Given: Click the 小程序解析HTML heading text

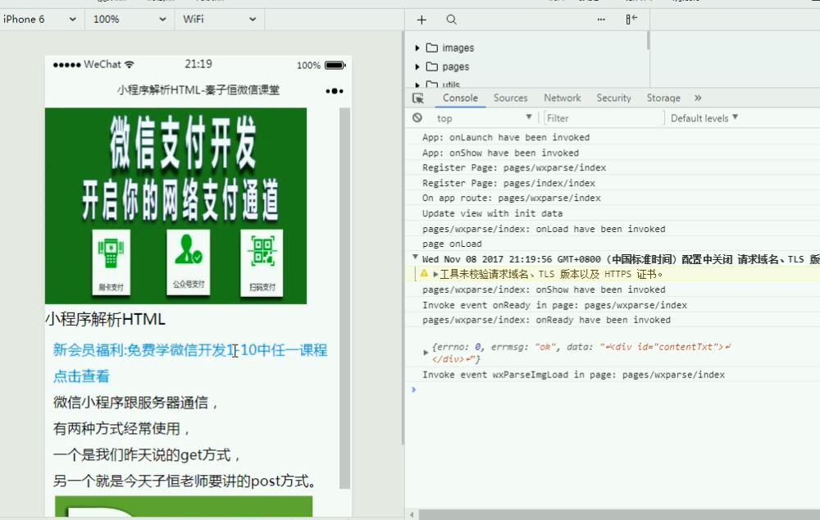Looking at the screenshot, I should (x=105, y=319).
